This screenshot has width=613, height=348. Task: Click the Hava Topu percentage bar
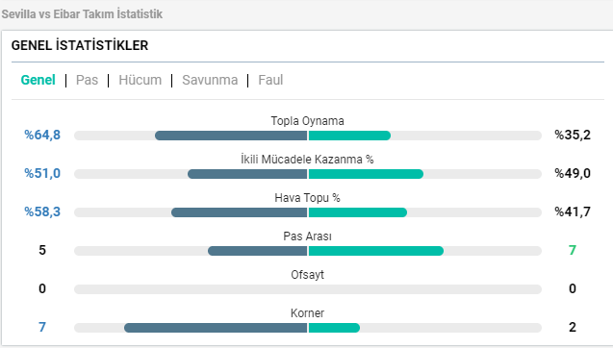pyautogui.click(x=308, y=212)
